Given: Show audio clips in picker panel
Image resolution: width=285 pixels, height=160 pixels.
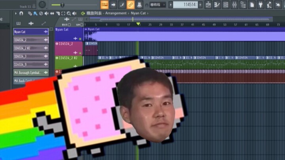Looking at the screenshot, I should (31, 23).
